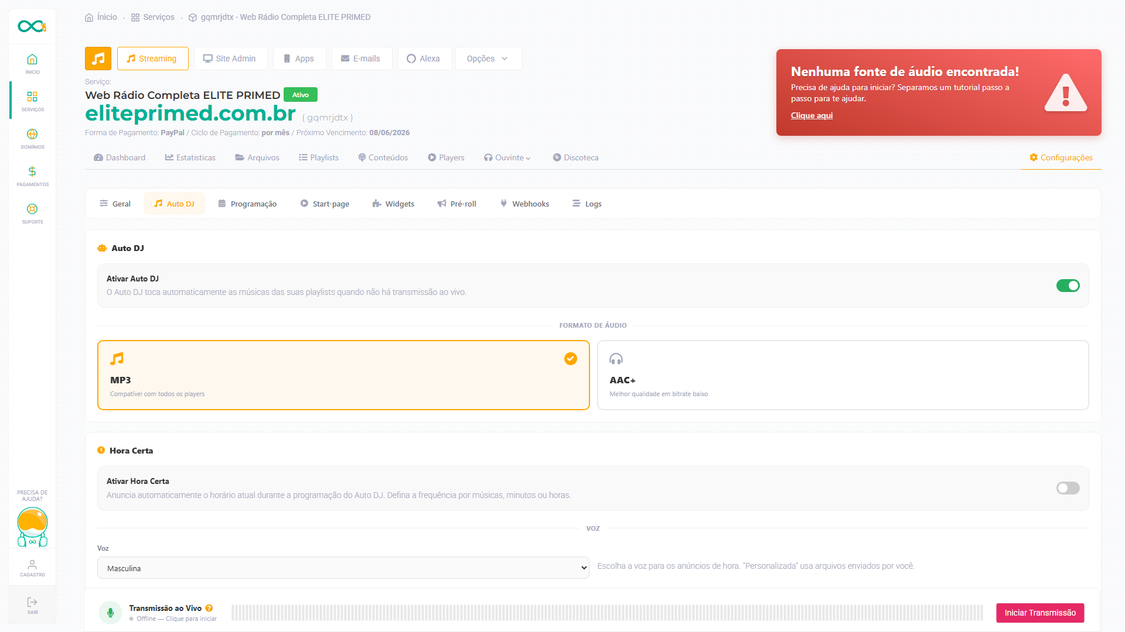Click the eliteprimed.com.br domain title
The height and width of the screenshot is (632, 1125).
pyautogui.click(x=190, y=113)
